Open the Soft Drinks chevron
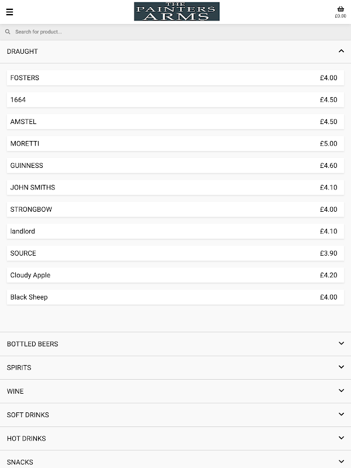351x468 pixels. 341,414
